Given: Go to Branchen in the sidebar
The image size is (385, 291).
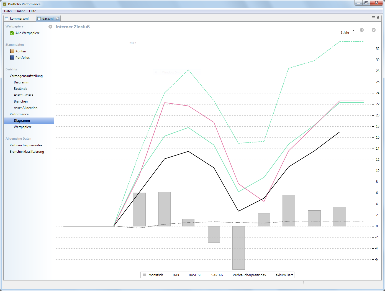Looking at the screenshot, I should click(x=21, y=101).
